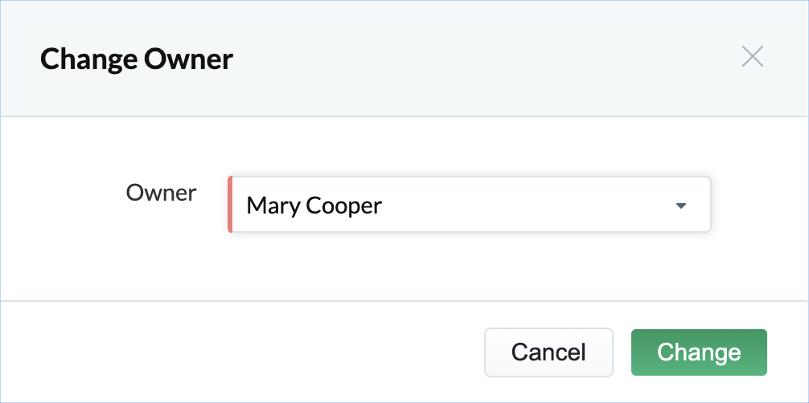Screen dimensions: 809x403
Task: Click the red mandatory bar on Owner field
Action: 230,205
